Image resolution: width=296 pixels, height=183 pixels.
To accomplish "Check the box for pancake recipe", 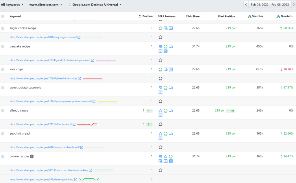I will point(3,46).
